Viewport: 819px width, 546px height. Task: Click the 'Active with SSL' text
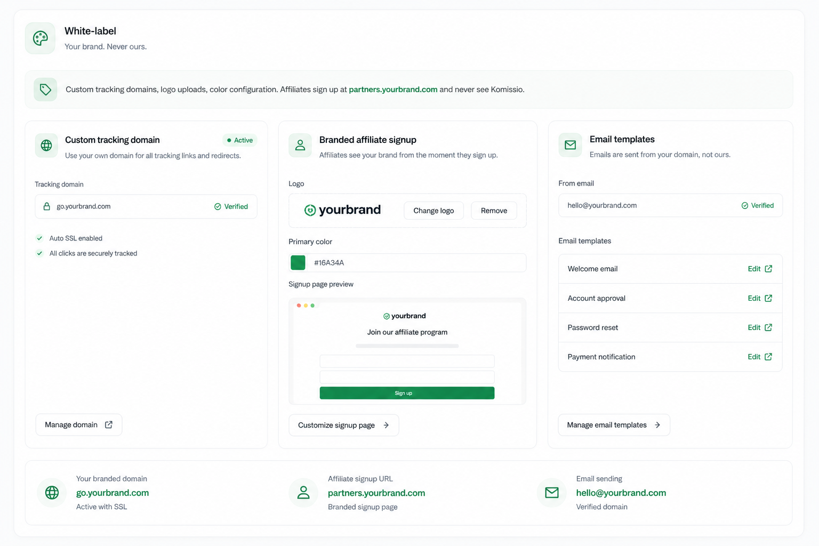102,507
